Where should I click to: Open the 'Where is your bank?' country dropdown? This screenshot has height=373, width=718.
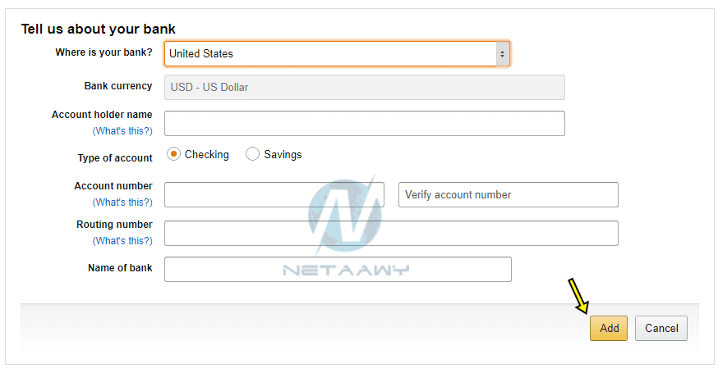pyautogui.click(x=337, y=54)
